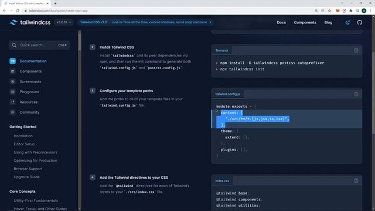Click the search magnifier icon in sidebar
The width and height of the screenshot is (375, 211).
[14, 45]
